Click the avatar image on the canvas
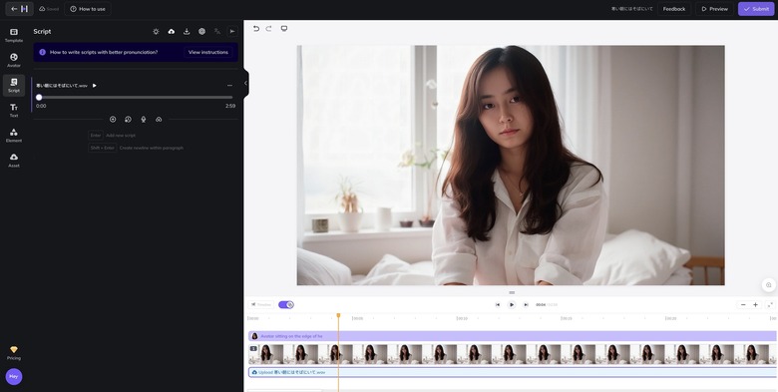This screenshot has height=392, width=778. point(511,166)
